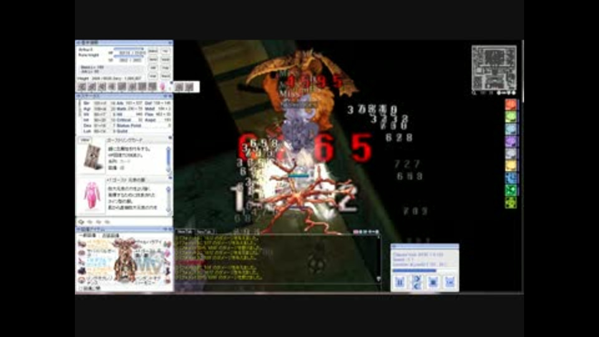The height and width of the screenshot is (337, 599).
Task: Click the top-right equipment slot icon
Action: point(167,244)
